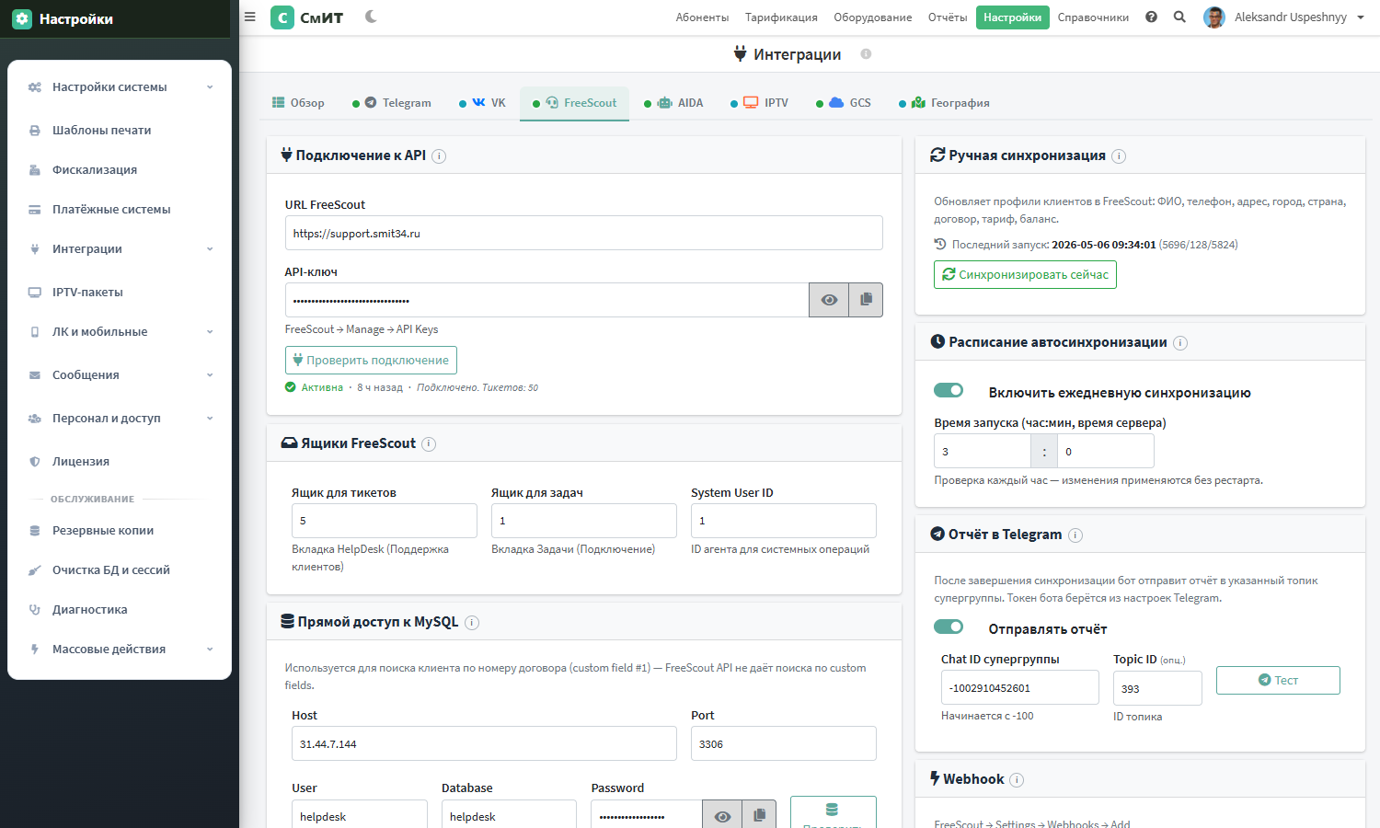Toggle dark mode moon icon
The image size is (1380, 828).
click(x=371, y=17)
